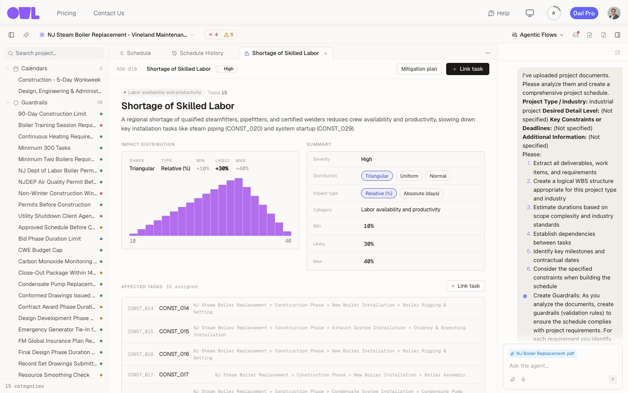
Task: Click the Owl logo
Action: pos(23,13)
